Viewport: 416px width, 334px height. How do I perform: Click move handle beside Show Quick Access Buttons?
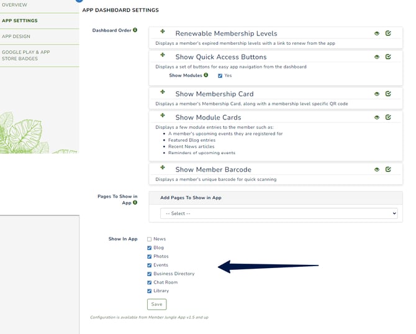coord(163,55)
